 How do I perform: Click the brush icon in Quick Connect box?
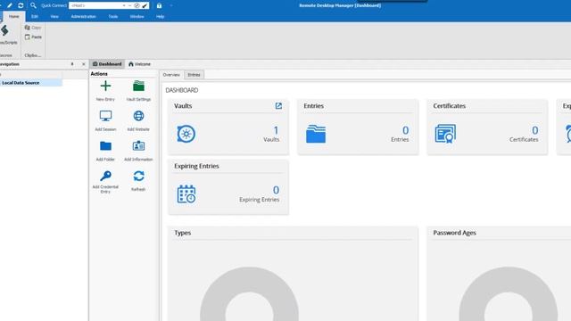point(145,5)
